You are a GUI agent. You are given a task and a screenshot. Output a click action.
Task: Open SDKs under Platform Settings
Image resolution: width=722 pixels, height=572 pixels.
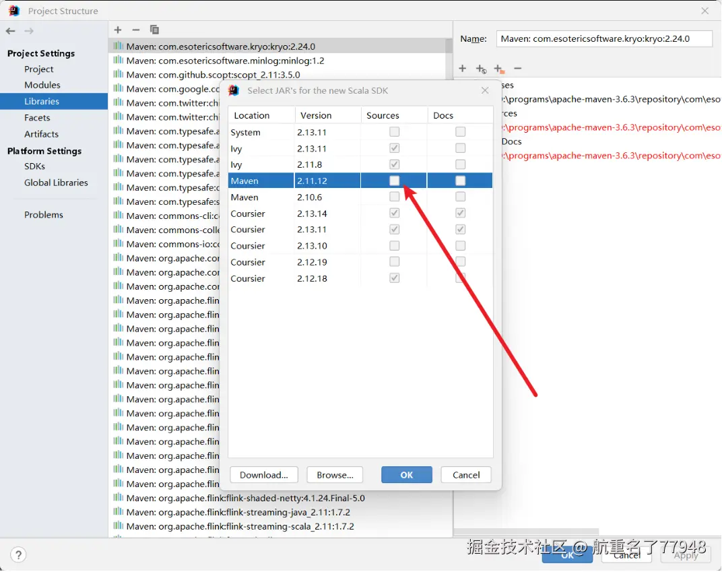tap(34, 166)
